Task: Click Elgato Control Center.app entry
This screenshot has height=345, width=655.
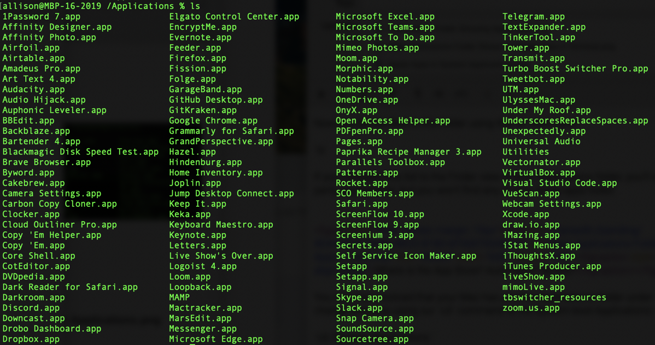Action: [x=234, y=16]
